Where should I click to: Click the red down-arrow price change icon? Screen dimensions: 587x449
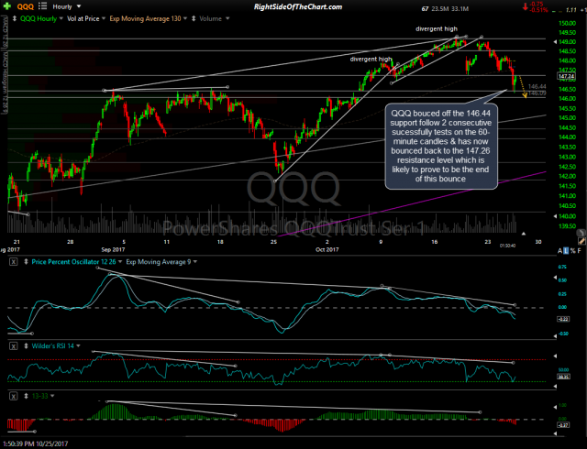pos(526,6)
